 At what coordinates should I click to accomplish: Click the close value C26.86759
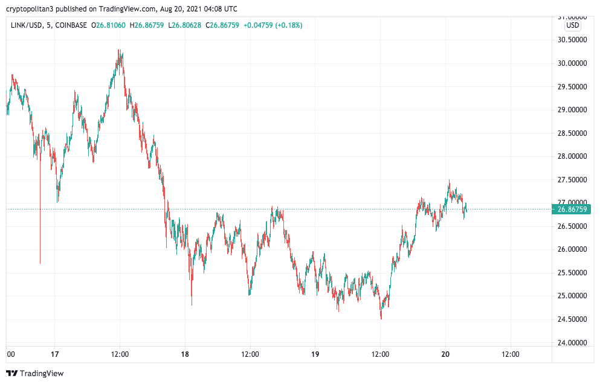pos(222,25)
